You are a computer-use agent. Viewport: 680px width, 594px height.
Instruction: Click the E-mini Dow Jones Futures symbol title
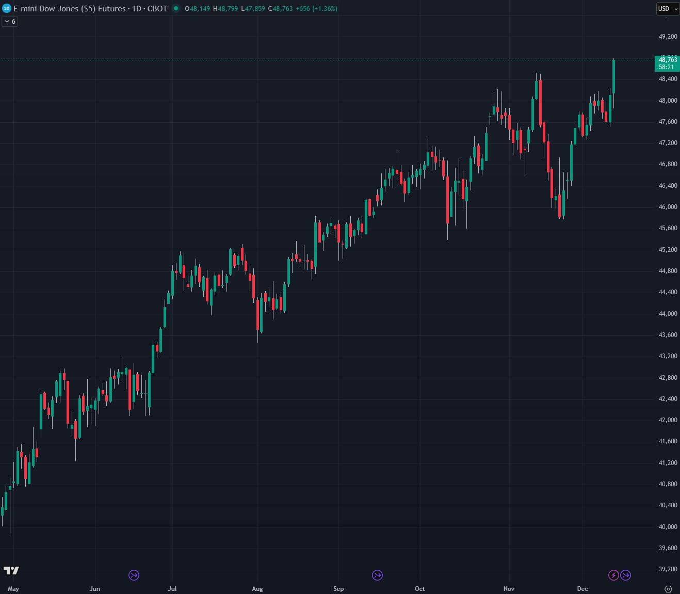tap(90, 9)
